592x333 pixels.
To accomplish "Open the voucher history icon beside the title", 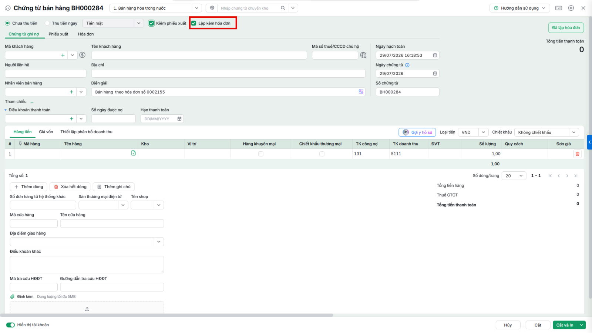I will coord(8,8).
